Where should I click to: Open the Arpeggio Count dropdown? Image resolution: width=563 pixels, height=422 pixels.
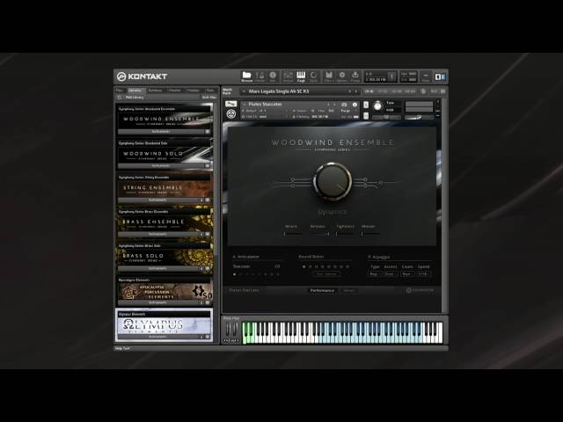click(407, 274)
